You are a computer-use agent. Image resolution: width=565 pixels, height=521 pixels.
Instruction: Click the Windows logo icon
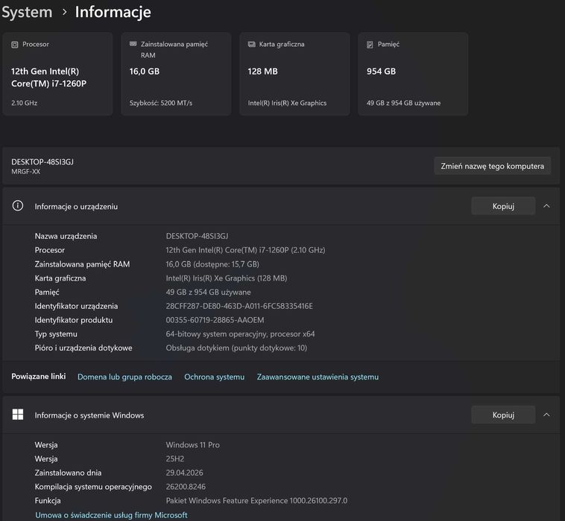pyautogui.click(x=18, y=415)
